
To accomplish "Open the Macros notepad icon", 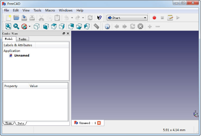I will 170,18.
